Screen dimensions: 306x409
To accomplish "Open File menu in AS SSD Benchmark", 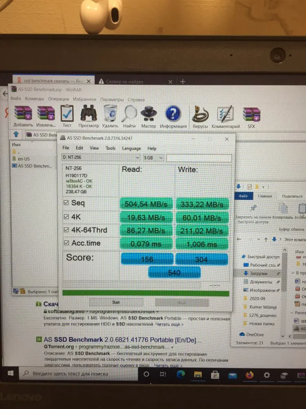I will tap(66, 148).
